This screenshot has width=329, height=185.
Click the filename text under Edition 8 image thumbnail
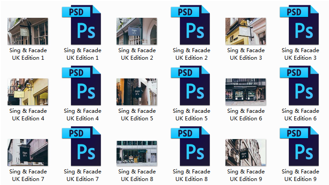pyautogui.click(x=137, y=175)
